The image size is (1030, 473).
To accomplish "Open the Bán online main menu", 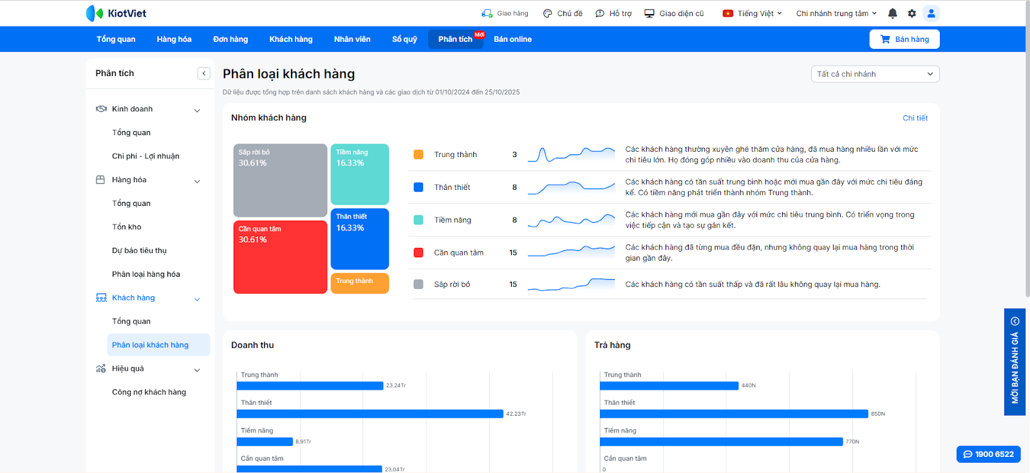I will pos(513,39).
